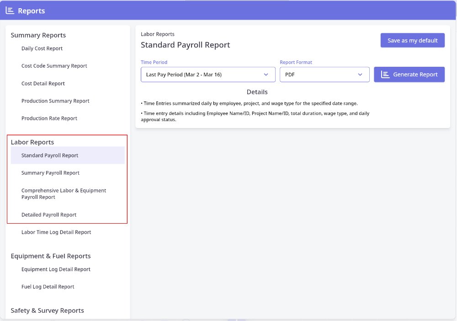Open Equipment Log Detail Report
457x321 pixels.
[56, 269]
